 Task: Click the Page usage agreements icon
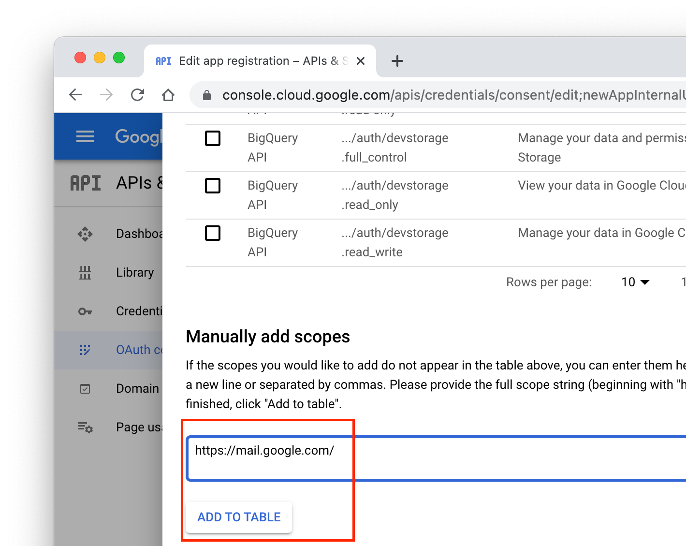point(86,428)
